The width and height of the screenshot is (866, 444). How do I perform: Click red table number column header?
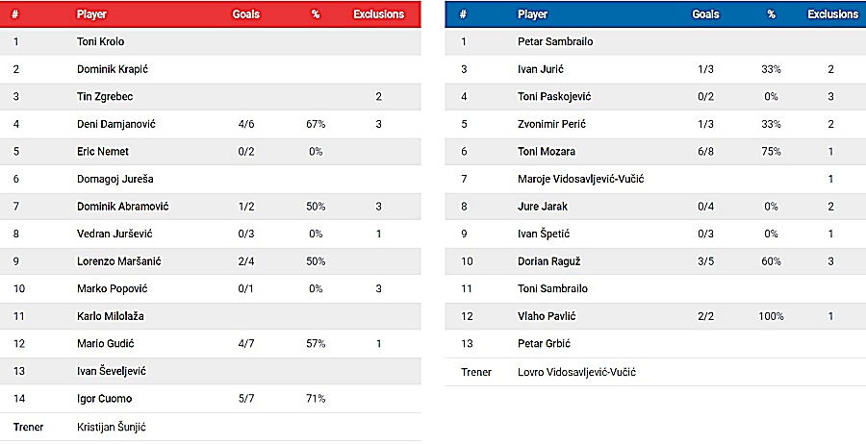(x=16, y=14)
